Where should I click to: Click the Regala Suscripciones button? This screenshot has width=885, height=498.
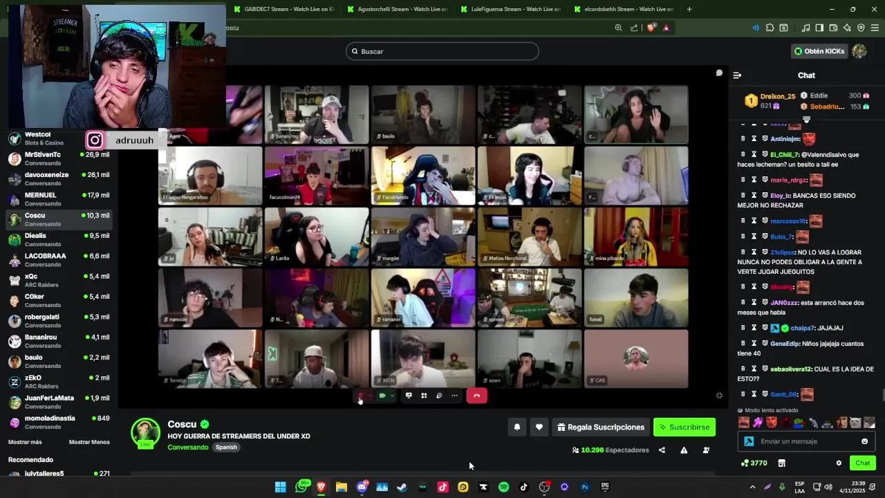pos(601,427)
